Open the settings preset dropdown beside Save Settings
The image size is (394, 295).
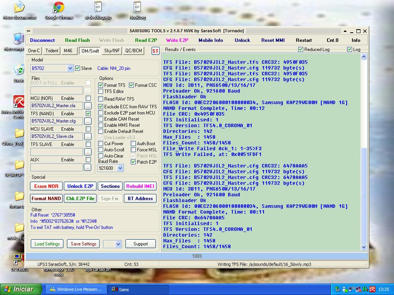tap(118, 244)
